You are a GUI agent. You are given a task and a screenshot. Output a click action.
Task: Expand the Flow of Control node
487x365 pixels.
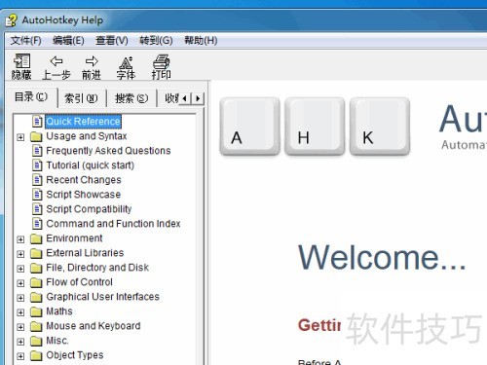pyautogui.click(x=20, y=283)
